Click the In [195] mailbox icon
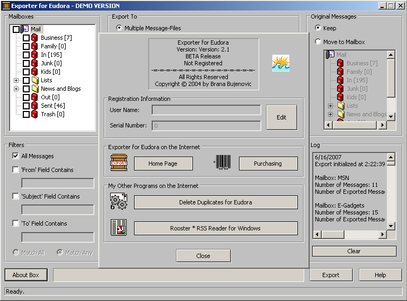Image resolution: width=407 pixels, height=301 pixels. (34, 55)
